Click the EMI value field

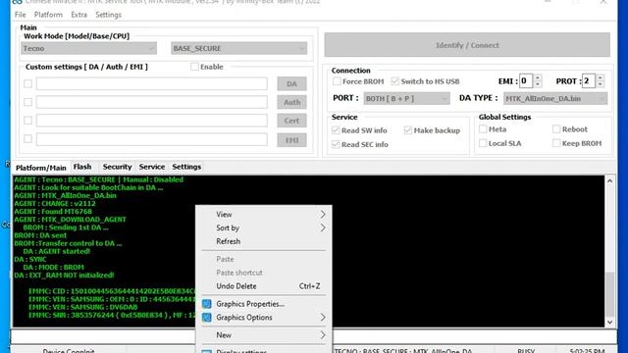point(526,80)
